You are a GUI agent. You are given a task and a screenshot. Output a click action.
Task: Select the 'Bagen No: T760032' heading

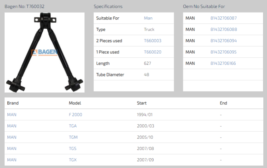pos(24,6)
